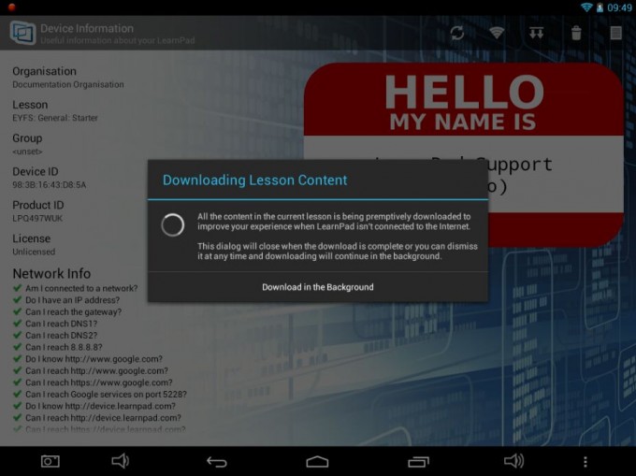Tap the Network Info heading
This screenshot has width=636, height=476.
click(x=51, y=274)
